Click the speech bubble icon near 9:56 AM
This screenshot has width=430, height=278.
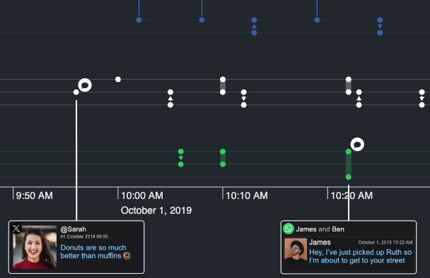tap(85, 85)
